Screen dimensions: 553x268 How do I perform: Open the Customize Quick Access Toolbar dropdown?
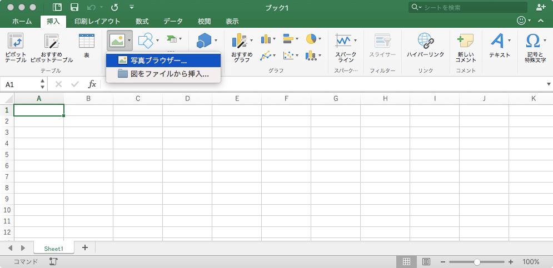[x=132, y=7]
